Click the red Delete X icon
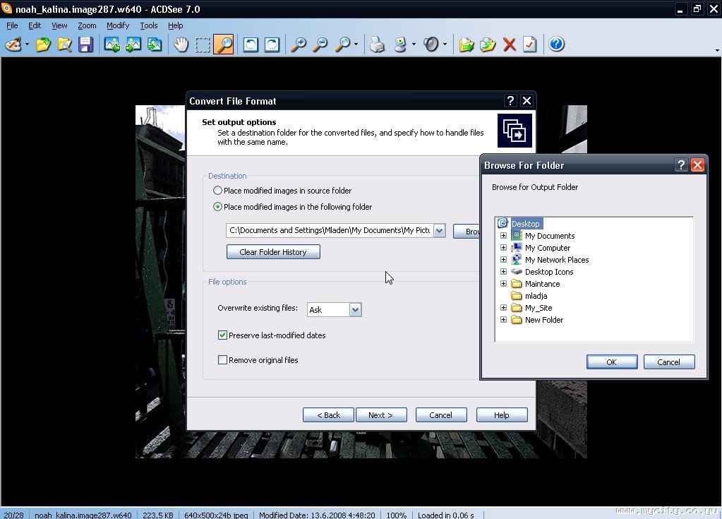722x519 pixels. [x=509, y=44]
